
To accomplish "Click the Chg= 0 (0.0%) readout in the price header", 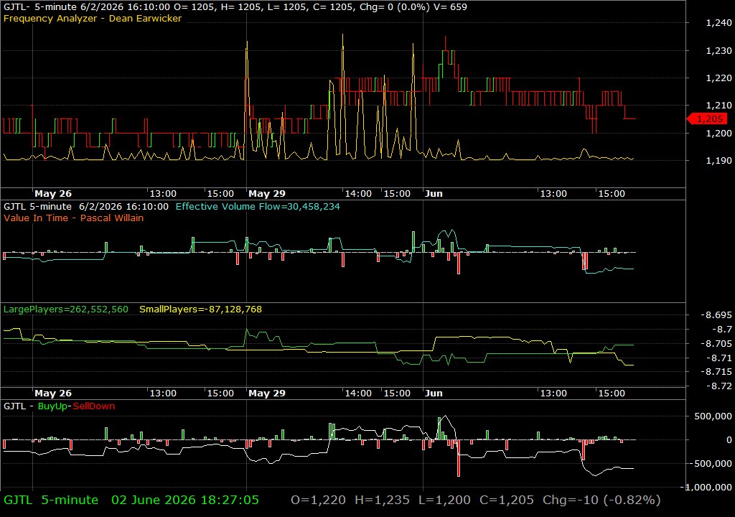I will (395, 7).
